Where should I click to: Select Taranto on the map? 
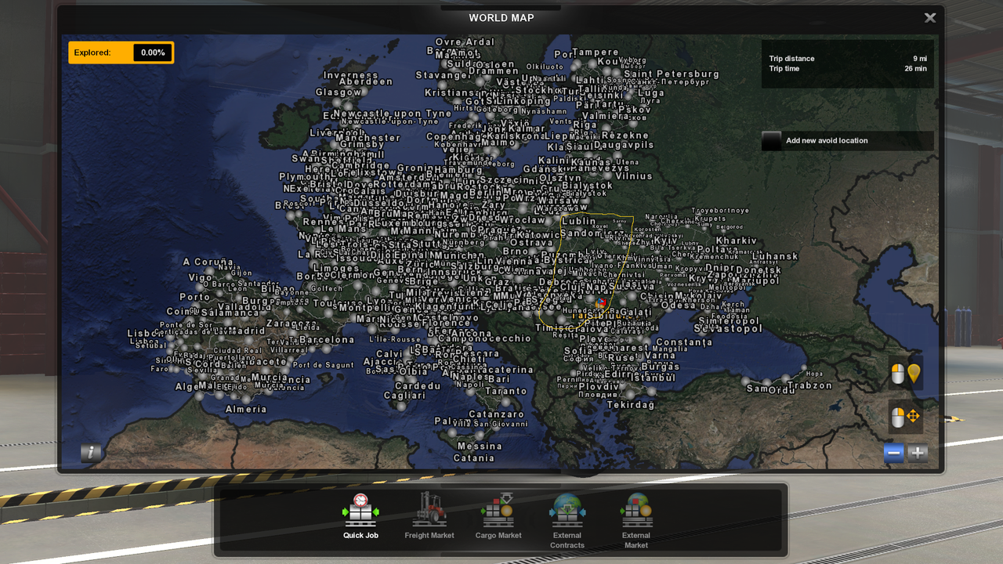(506, 391)
